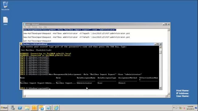Click the Exchange shell window title bar icon
This screenshot has height=111, width=198.
[x=21, y=44]
